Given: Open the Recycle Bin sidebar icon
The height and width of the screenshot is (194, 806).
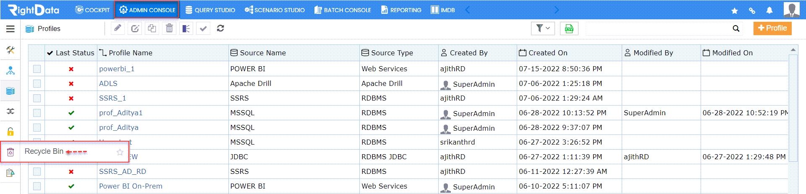Looking at the screenshot, I should coord(10,152).
